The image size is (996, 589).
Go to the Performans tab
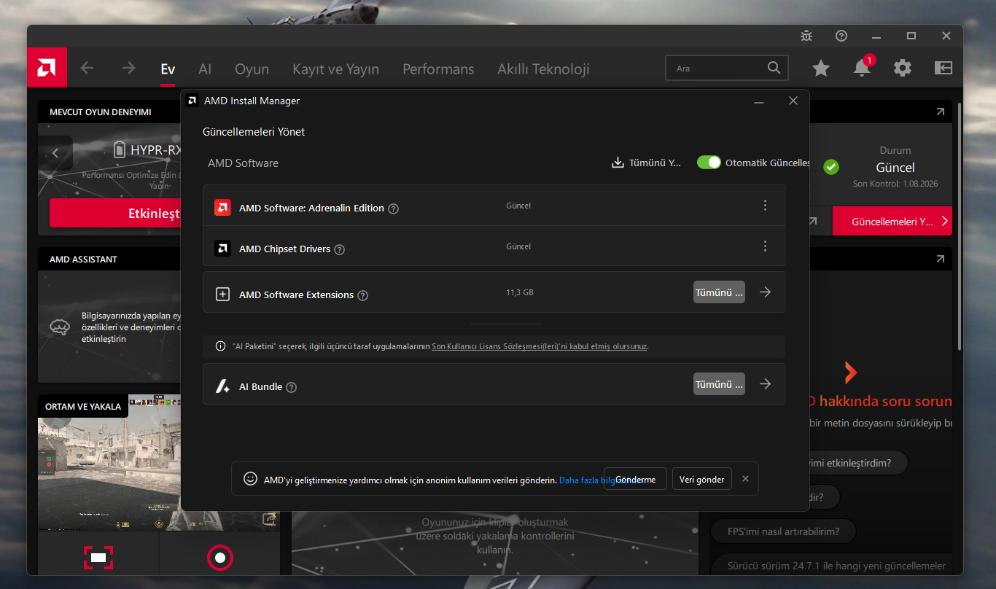[x=438, y=69]
